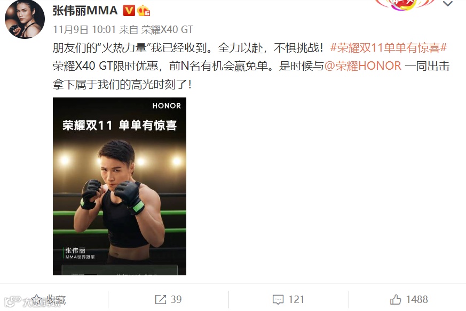This screenshot has height=311, width=466.
Task: Open 张伟丽MMA profile avatar
Action: coord(25,19)
